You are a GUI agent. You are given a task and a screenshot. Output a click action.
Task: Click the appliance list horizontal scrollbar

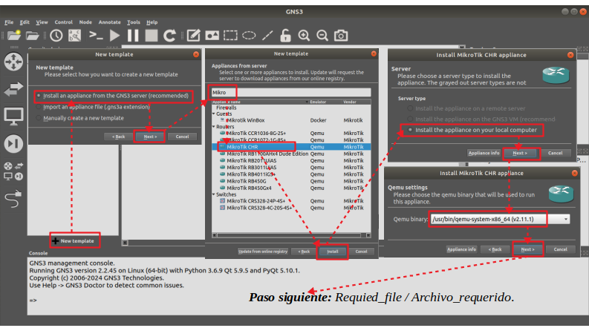291,235
